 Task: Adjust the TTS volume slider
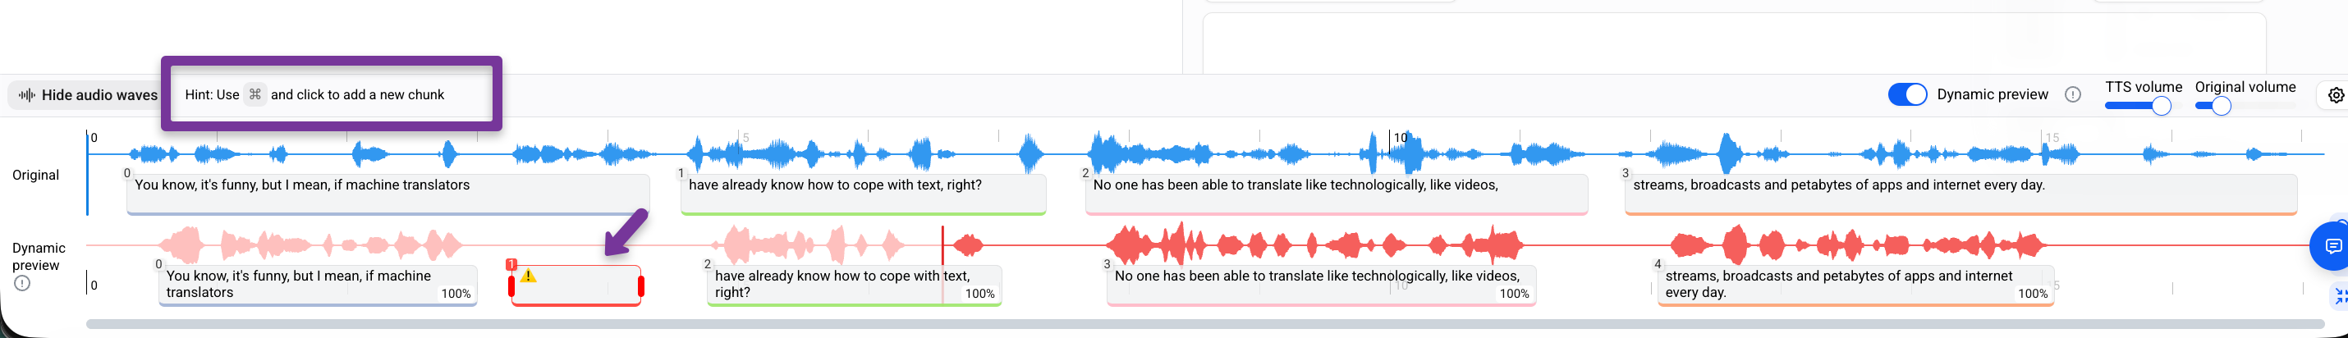tap(2138, 106)
